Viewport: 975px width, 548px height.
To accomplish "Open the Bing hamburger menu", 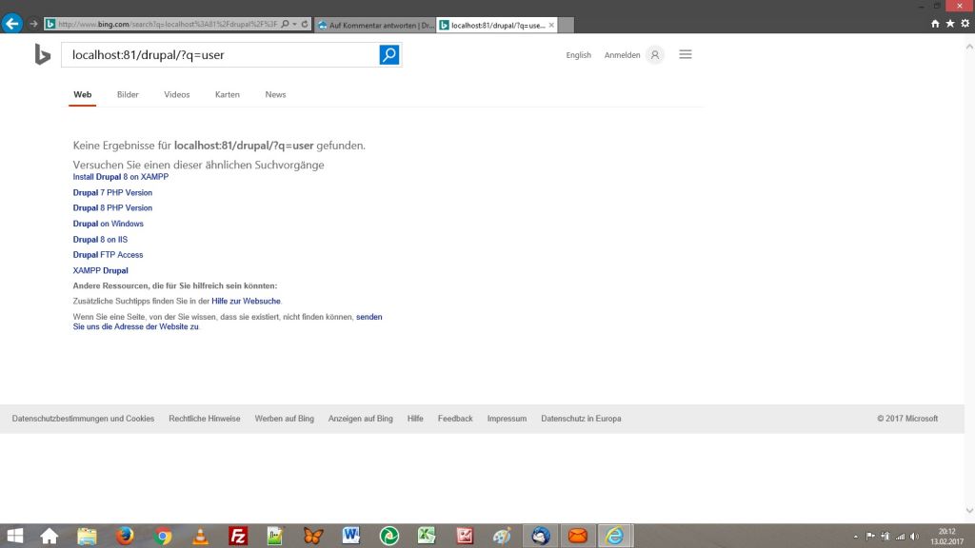I will 685,55.
